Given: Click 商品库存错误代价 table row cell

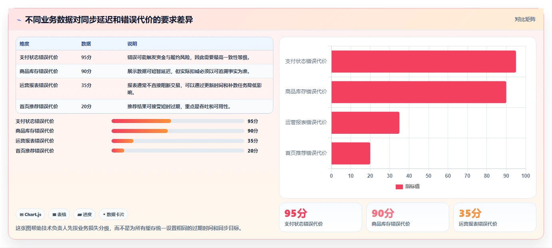Looking at the screenshot, I should pyautogui.click(x=39, y=71).
